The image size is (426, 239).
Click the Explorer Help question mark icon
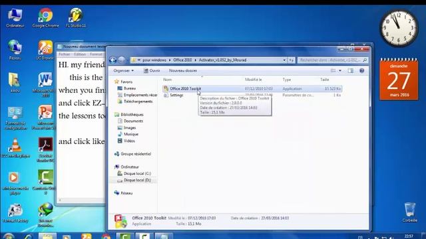point(361,70)
